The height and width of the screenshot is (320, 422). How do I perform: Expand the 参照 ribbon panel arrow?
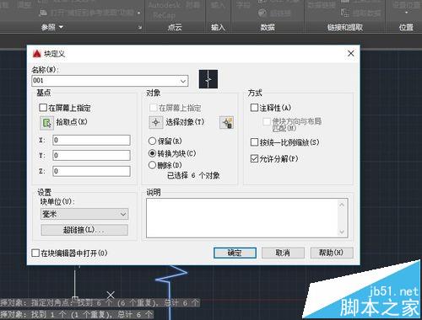pos(61,27)
